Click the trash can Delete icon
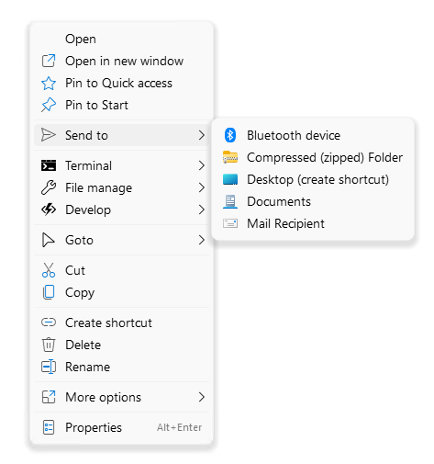The height and width of the screenshot is (464, 434). click(x=49, y=345)
